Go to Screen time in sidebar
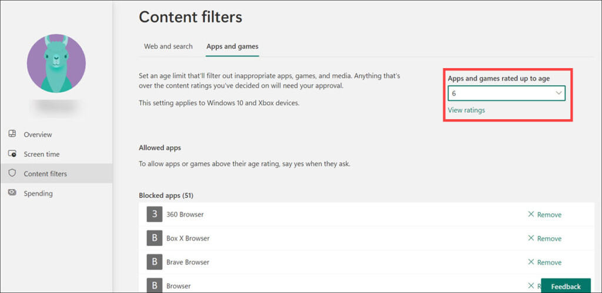The height and width of the screenshot is (293, 602). click(41, 154)
